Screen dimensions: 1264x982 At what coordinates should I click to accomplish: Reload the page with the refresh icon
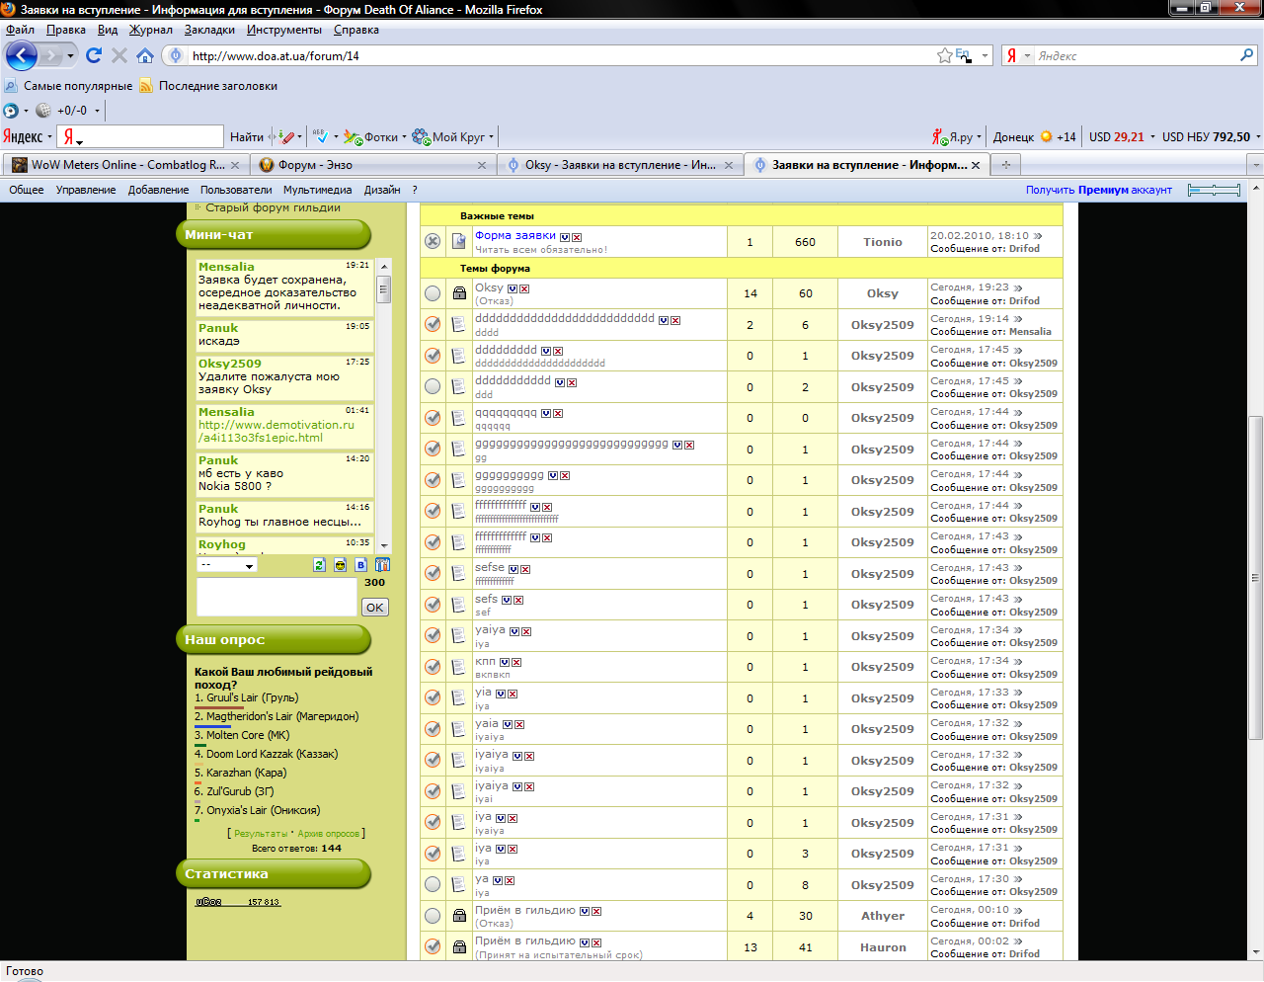click(x=94, y=55)
